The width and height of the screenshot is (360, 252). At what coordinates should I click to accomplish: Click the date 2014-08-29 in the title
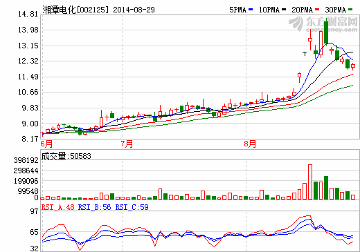[134, 10]
